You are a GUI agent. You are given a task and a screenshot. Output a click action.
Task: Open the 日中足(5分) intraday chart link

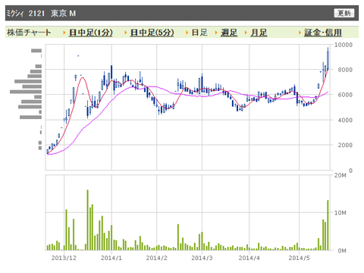point(152,33)
